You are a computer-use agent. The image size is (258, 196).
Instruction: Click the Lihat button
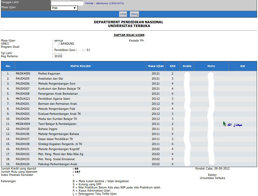pyautogui.click(x=123, y=14)
